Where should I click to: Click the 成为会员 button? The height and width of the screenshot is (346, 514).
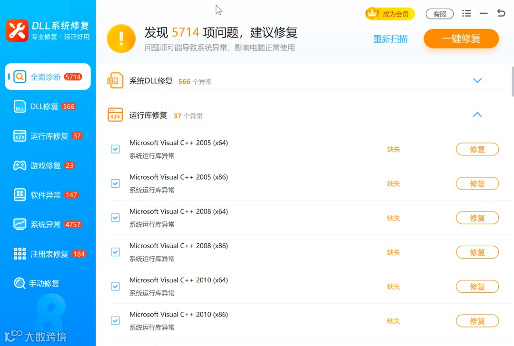(x=390, y=14)
